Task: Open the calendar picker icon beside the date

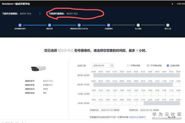Action: coord(112,65)
